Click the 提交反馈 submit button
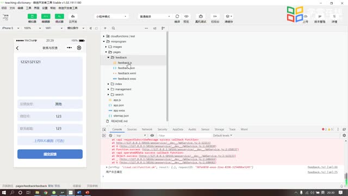This screenshot has height=196, width=348. [50, 154]
